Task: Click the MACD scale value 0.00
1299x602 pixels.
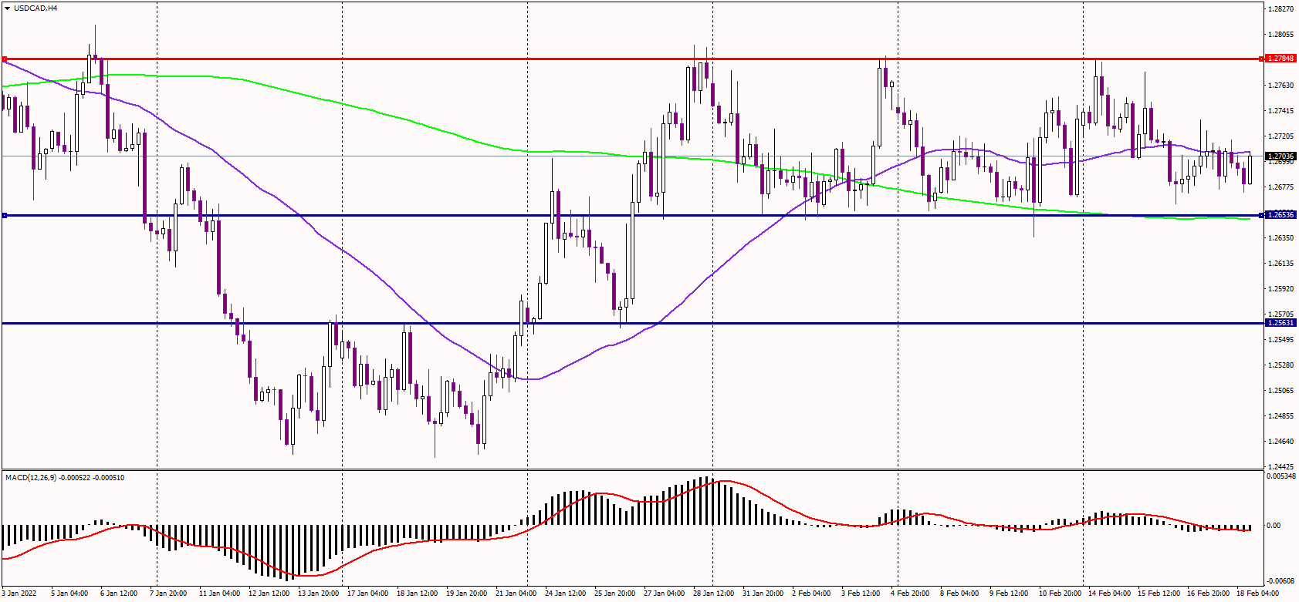Action: [x=1274, y=526]
